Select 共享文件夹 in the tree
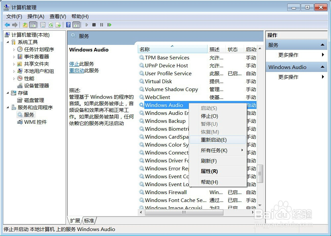The width and height of the screenshot is (331, 236). click(x=36, y=64)
